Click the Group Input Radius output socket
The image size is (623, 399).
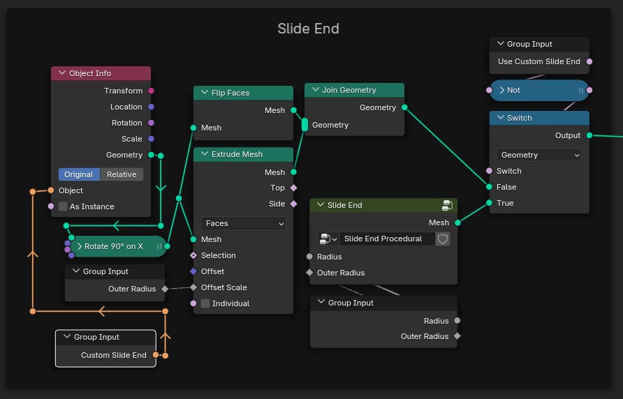457,320
